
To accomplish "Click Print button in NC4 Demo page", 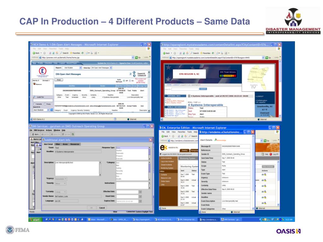I will [x=59, y=80].
